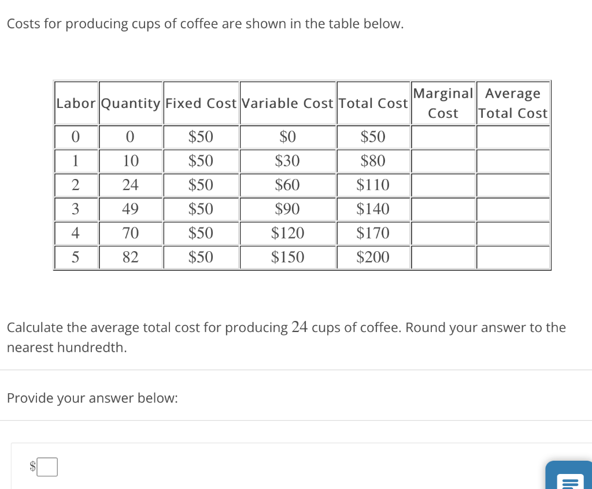This screenshot has height=489, width=592.
Task: Click the empty Average Total Cost cell for labor 5
Action: tap(513, 257)
